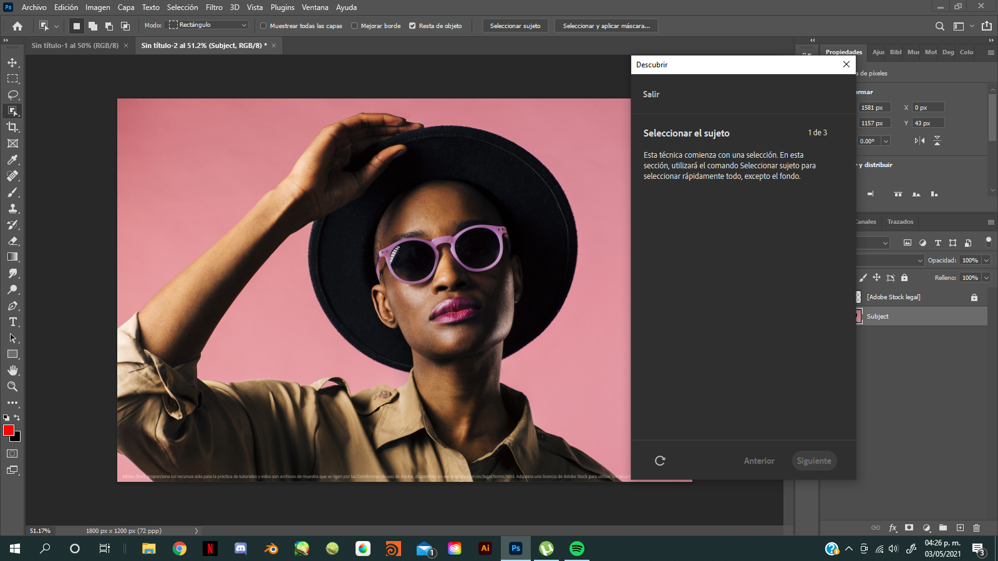
Task: Enable Muestrear todas las capas
Action: click(263, 26)
